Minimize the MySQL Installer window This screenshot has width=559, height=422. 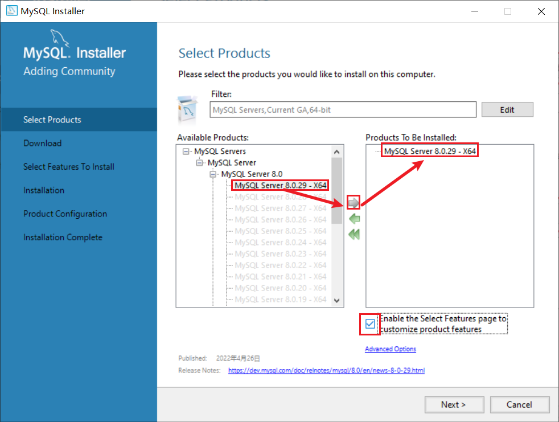[475, 11]
